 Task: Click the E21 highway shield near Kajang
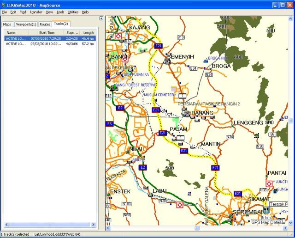coord(159,46)
